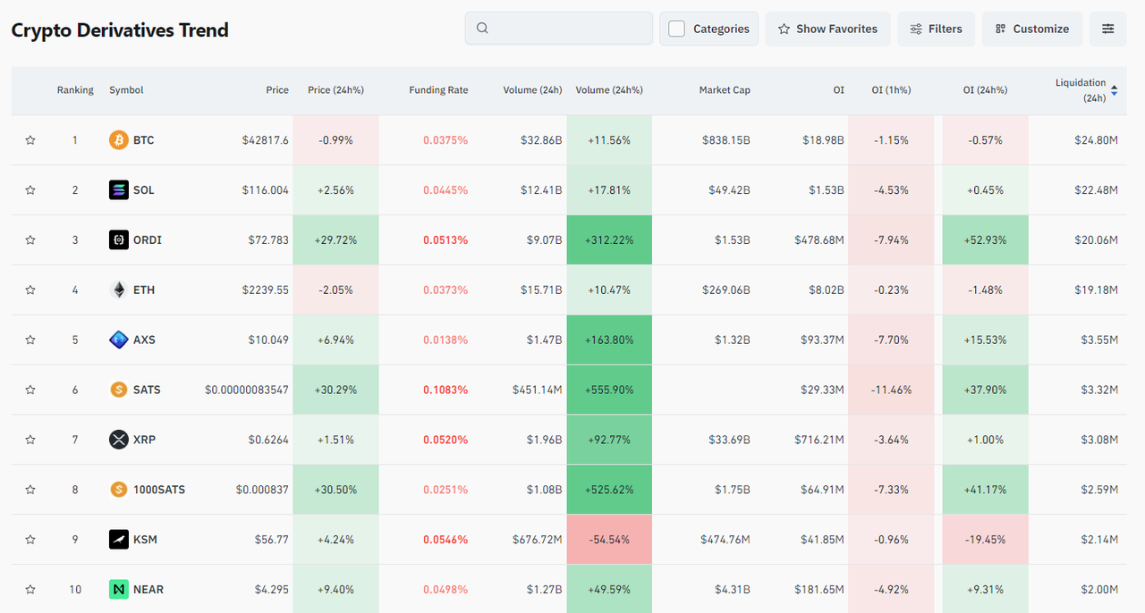Favorite BTC with its star icon
1145x613 pixels.
(x=30, y=140)
